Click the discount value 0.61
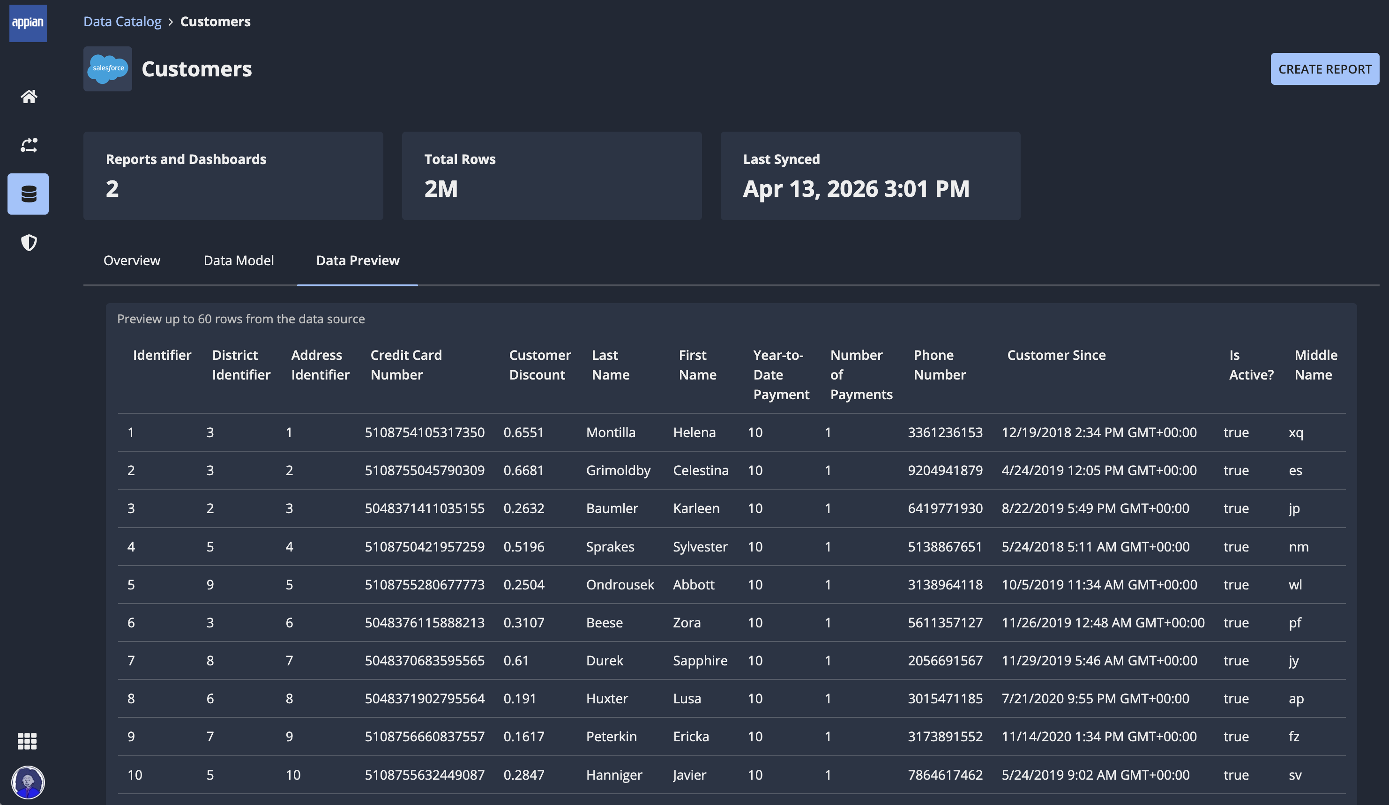The image size is (1389, 805). point(516,661)
